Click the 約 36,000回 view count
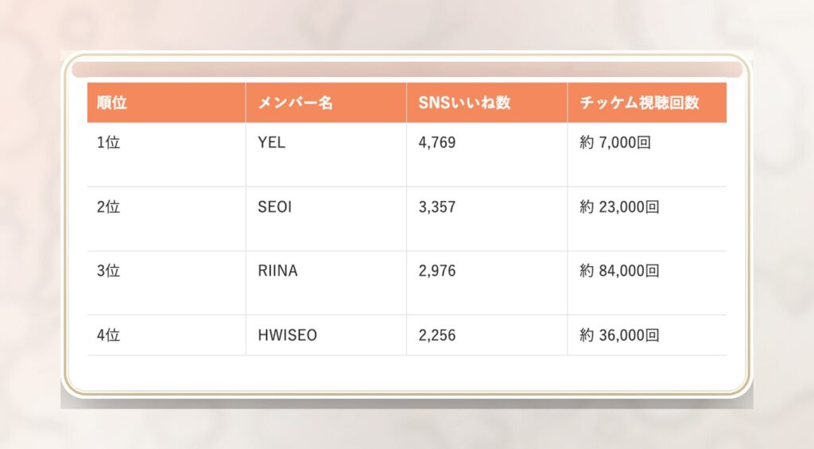Screen dimensions: 814x449 coord(619,335)
